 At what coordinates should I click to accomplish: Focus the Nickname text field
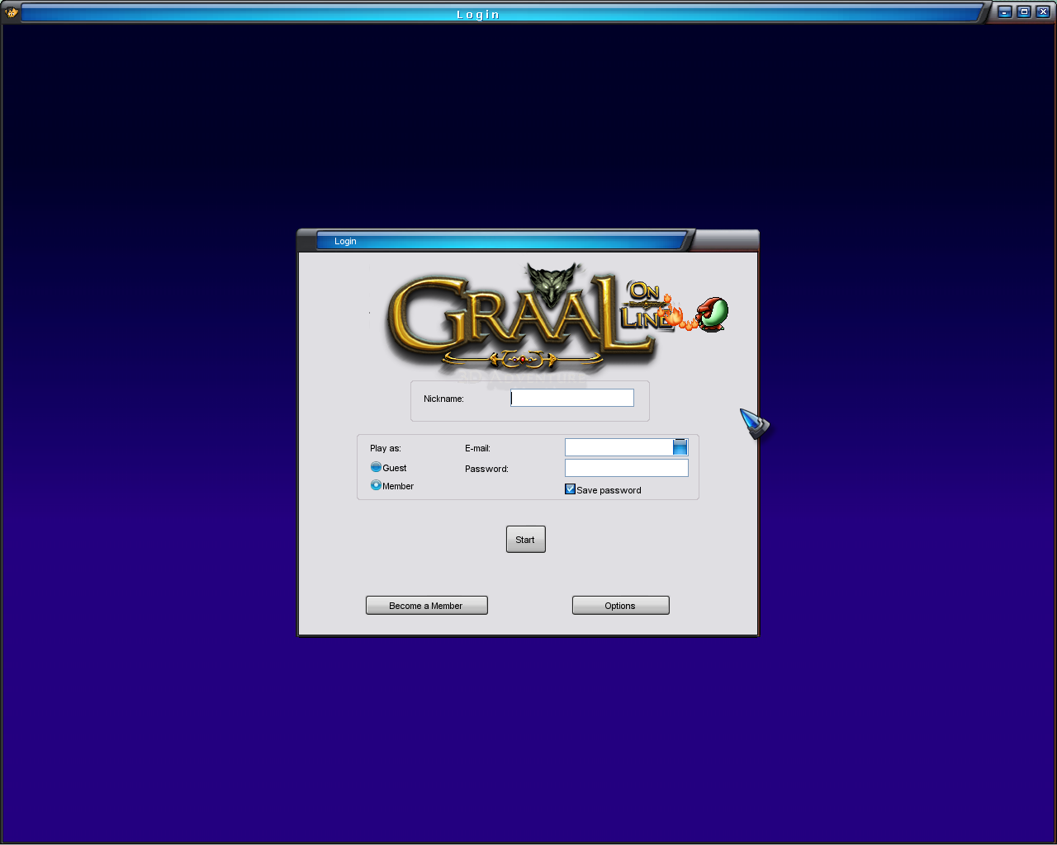tap(572, 398)
